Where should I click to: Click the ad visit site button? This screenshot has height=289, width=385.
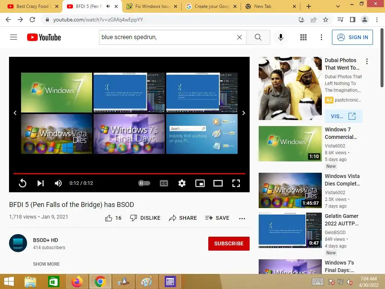[x=344, y=116]
